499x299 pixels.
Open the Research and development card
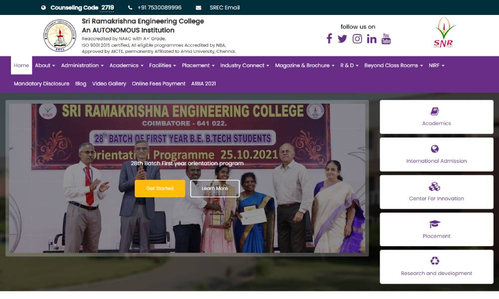pos(437,267)
